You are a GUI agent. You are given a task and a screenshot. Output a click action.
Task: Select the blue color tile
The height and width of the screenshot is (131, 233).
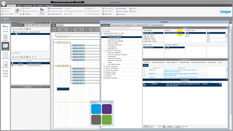click(x=96, y=109)
